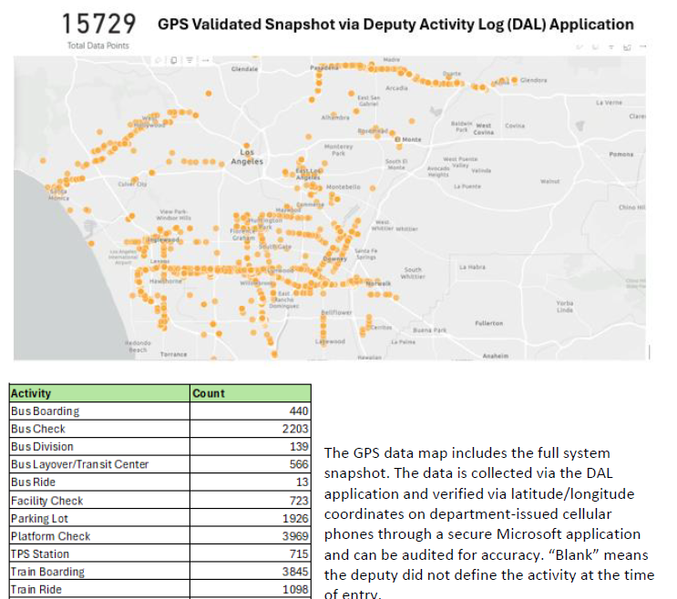Click the copy visual icon above map
677x599 pixels.
(594, 46)
